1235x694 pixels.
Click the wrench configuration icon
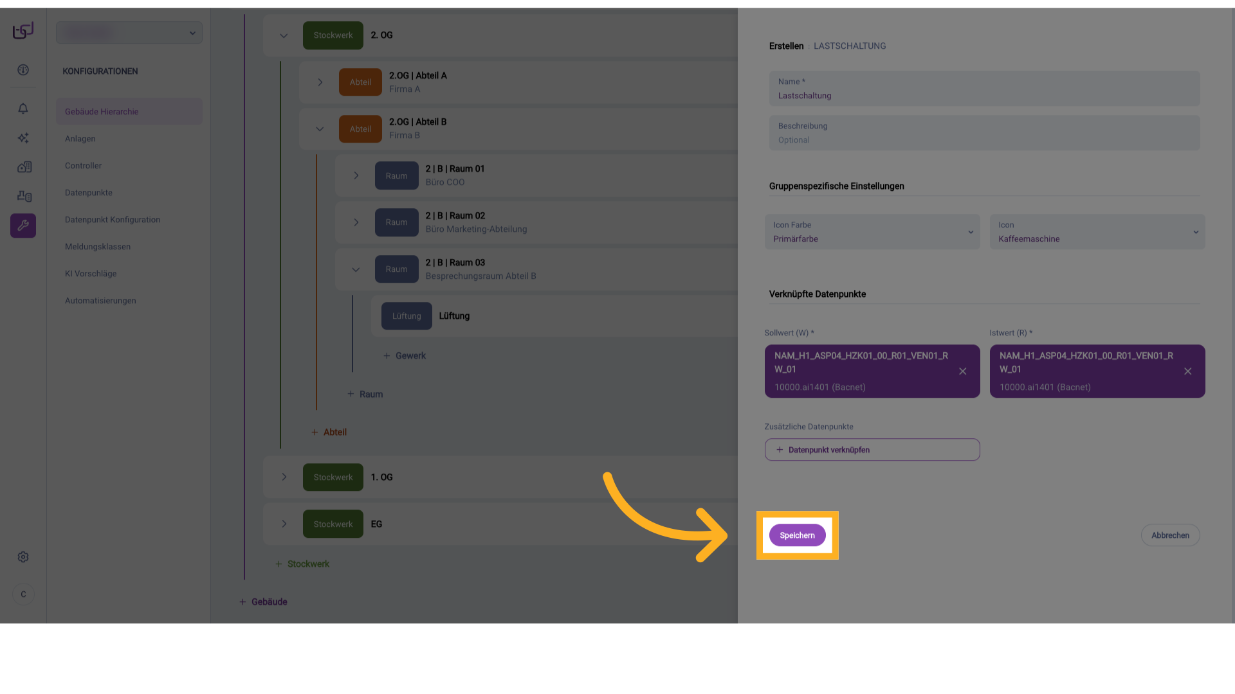pos(23,226)
